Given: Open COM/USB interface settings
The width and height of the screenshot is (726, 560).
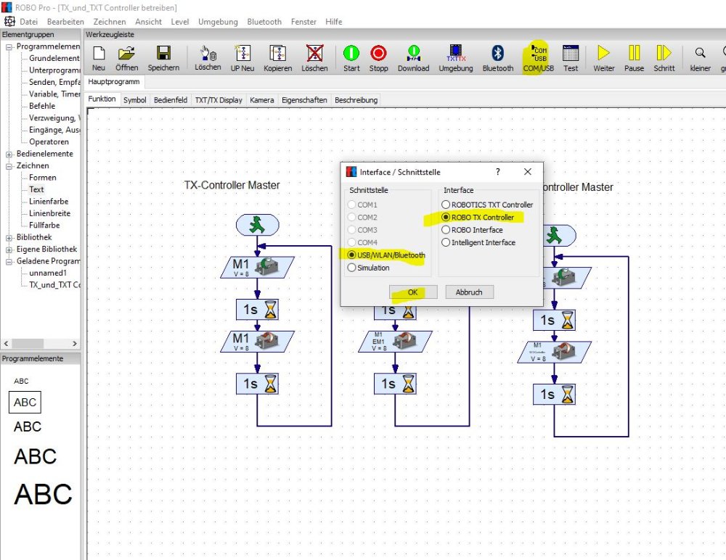Looking at the screenshot, I should [x=539, y=58].
